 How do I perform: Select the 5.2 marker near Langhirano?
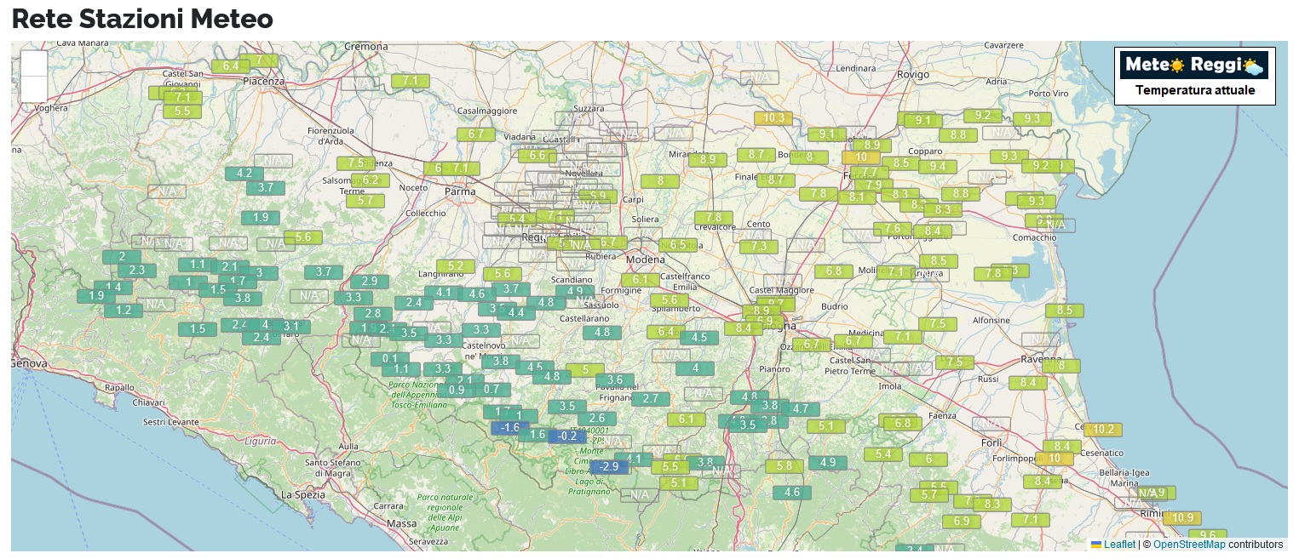(x=455, y=266)
